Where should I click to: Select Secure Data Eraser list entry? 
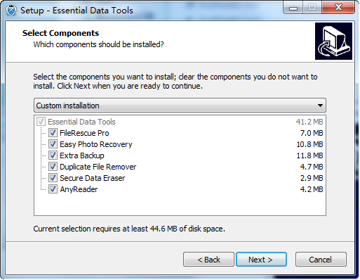[93, 178]
